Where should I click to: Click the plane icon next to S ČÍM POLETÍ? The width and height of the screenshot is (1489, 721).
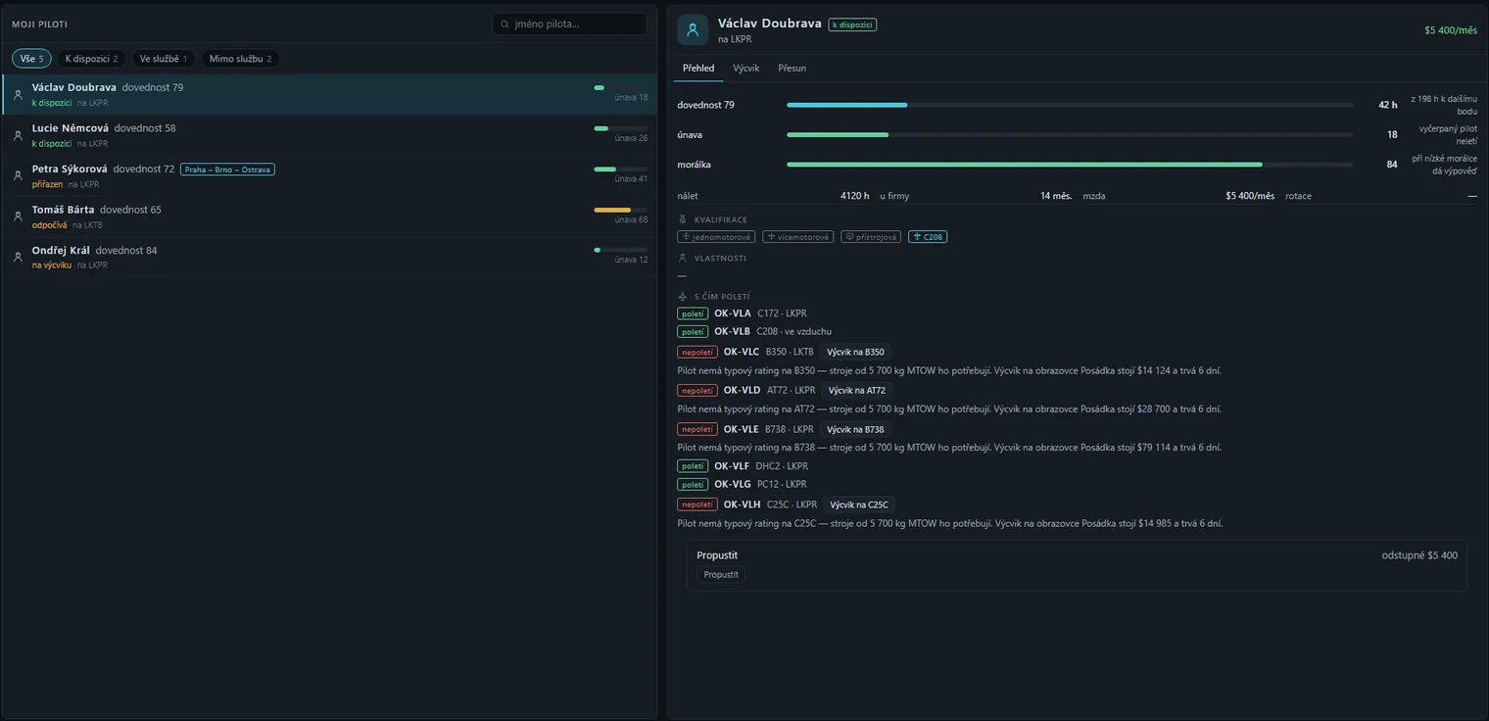click(x=683, y=296)
